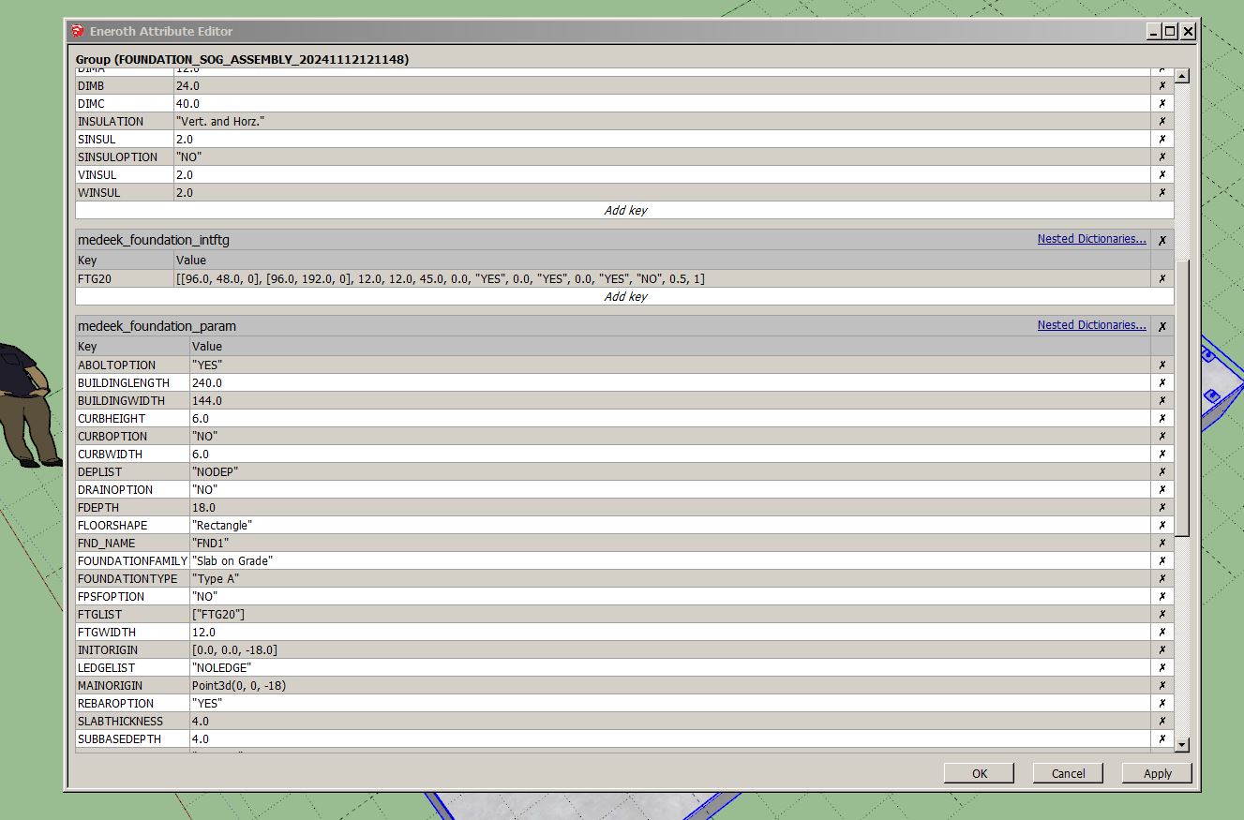Viewport: 1244px width, 820px height.
Task: Remove the ABOLTOPTION attribute
Action: (x=1162, y=365)
